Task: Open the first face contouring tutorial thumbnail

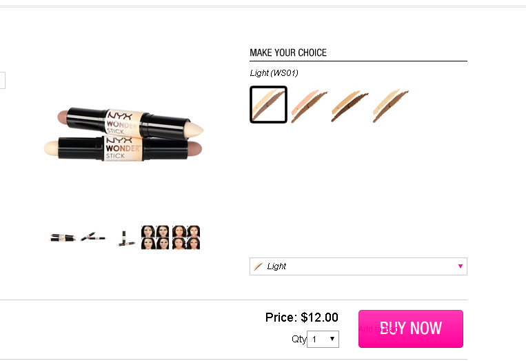Action: coord(155,237)
